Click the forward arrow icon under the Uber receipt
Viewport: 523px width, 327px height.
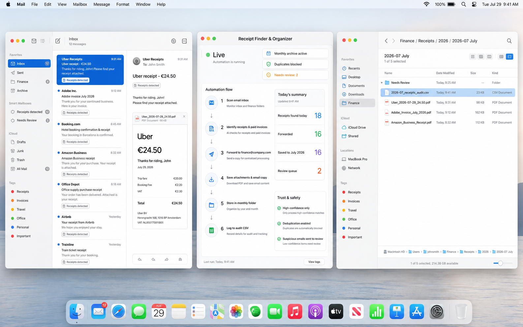[x=167, y=259]
